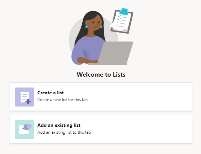Click empty area of Create a list card

tap(141, 97)
